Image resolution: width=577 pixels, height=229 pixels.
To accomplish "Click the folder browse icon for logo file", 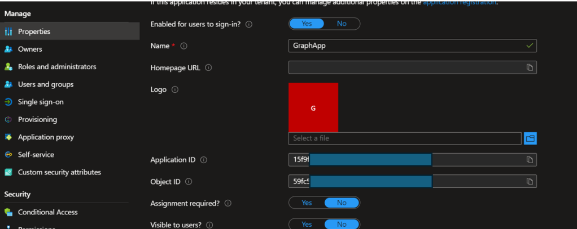I will click(530, 138).
